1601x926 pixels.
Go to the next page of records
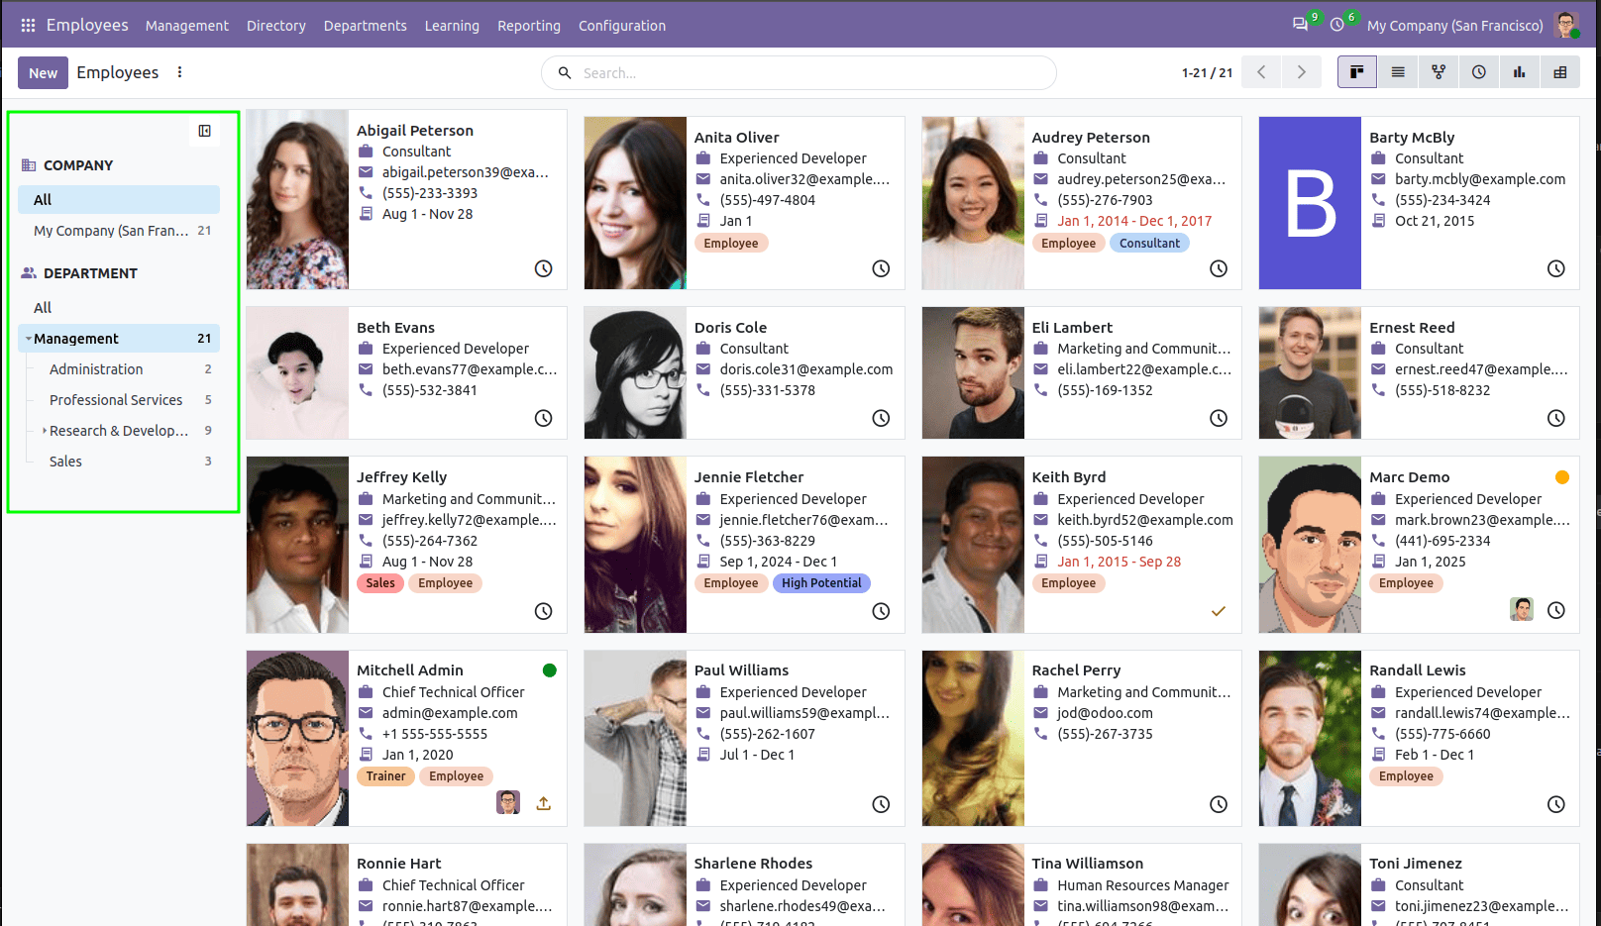pos(1302,72)
